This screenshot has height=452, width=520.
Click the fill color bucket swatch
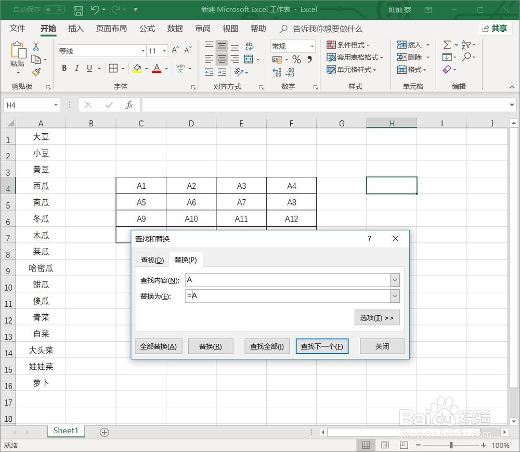[137, 68]
